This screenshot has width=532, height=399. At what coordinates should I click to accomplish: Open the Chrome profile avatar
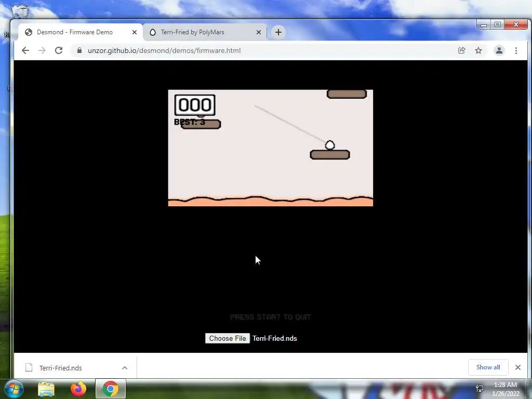coord(499,50)
